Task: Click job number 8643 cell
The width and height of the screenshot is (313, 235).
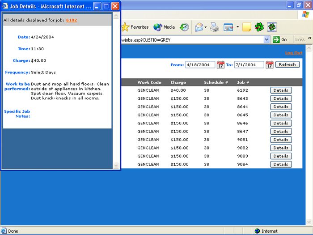Action: click(242, 98)
